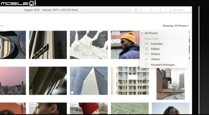Click DEPTH badge on yellow beanie photo
The height and width of the screenshot is (115, 209).
[x=116, y=33]
